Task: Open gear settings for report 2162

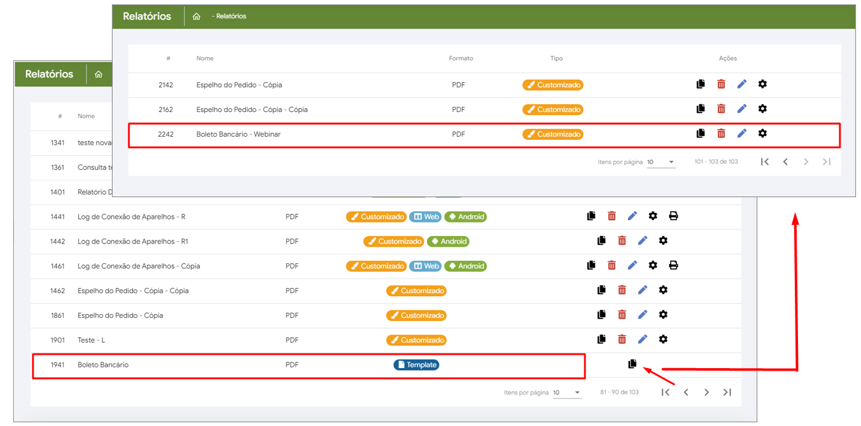Action: click(762, 109)
